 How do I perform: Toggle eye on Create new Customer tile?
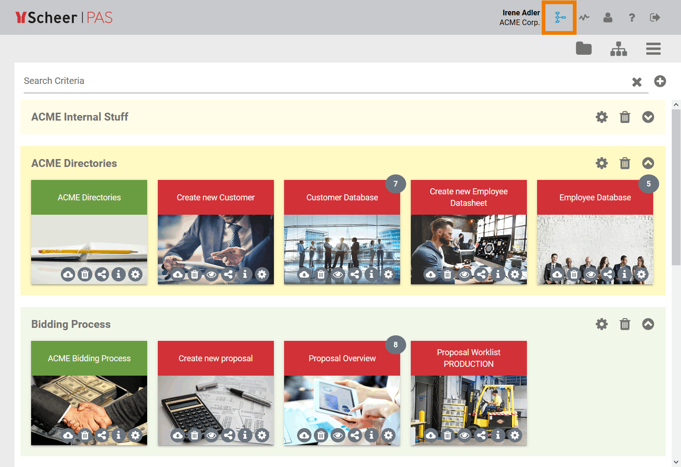(211, 275)
